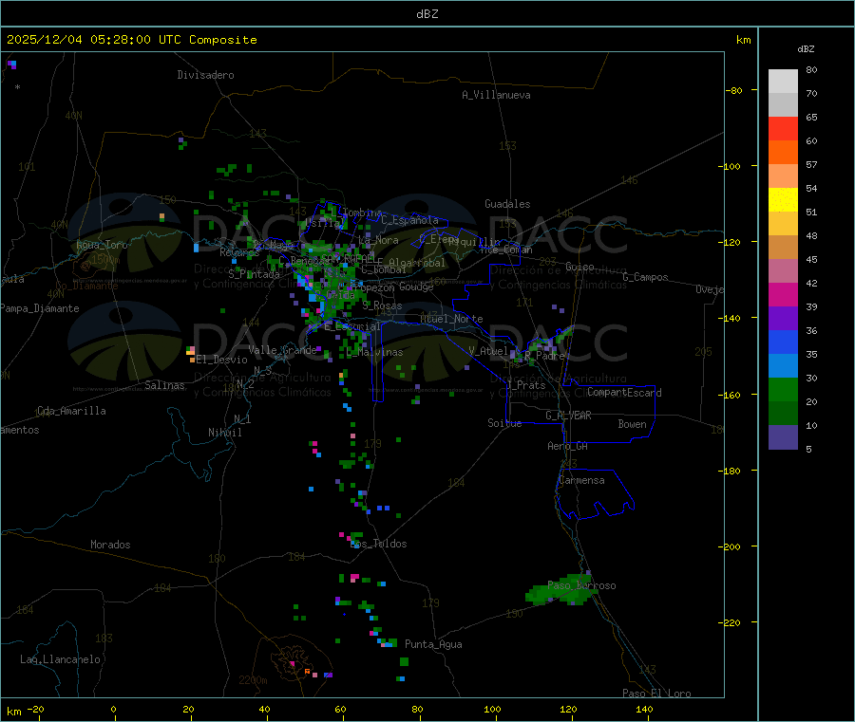Click the 42 dBZ magenta color swatch
The height and width of the screenshot is (722, 855).
tap(783, 294)
